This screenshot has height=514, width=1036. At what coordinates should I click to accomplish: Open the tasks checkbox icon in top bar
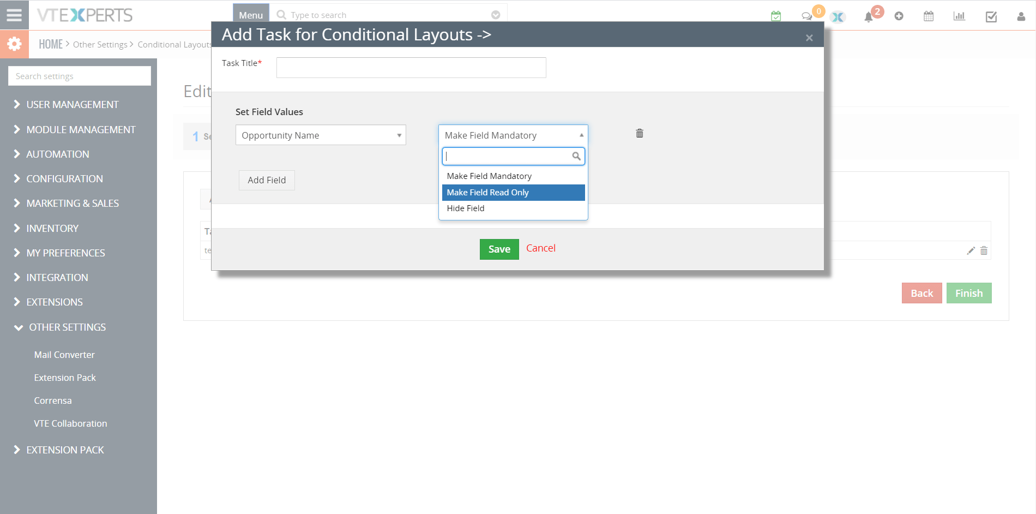(x=991, y=16)
